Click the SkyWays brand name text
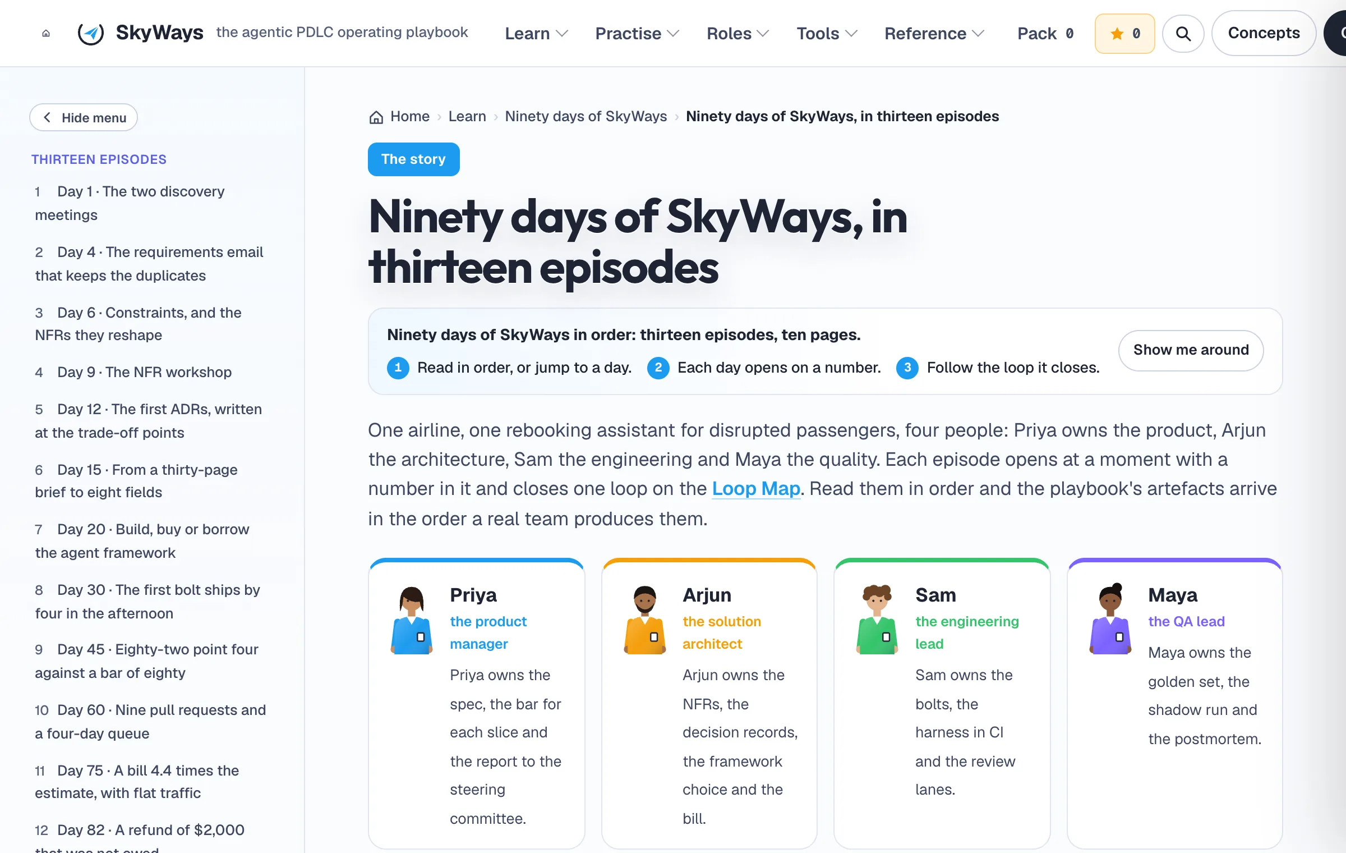The height and width of the screenshot is (853, 1346). point(159,33)
